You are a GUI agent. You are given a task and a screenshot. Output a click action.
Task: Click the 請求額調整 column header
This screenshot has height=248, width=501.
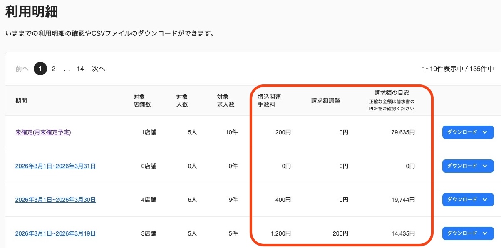(x=326, y=101)
